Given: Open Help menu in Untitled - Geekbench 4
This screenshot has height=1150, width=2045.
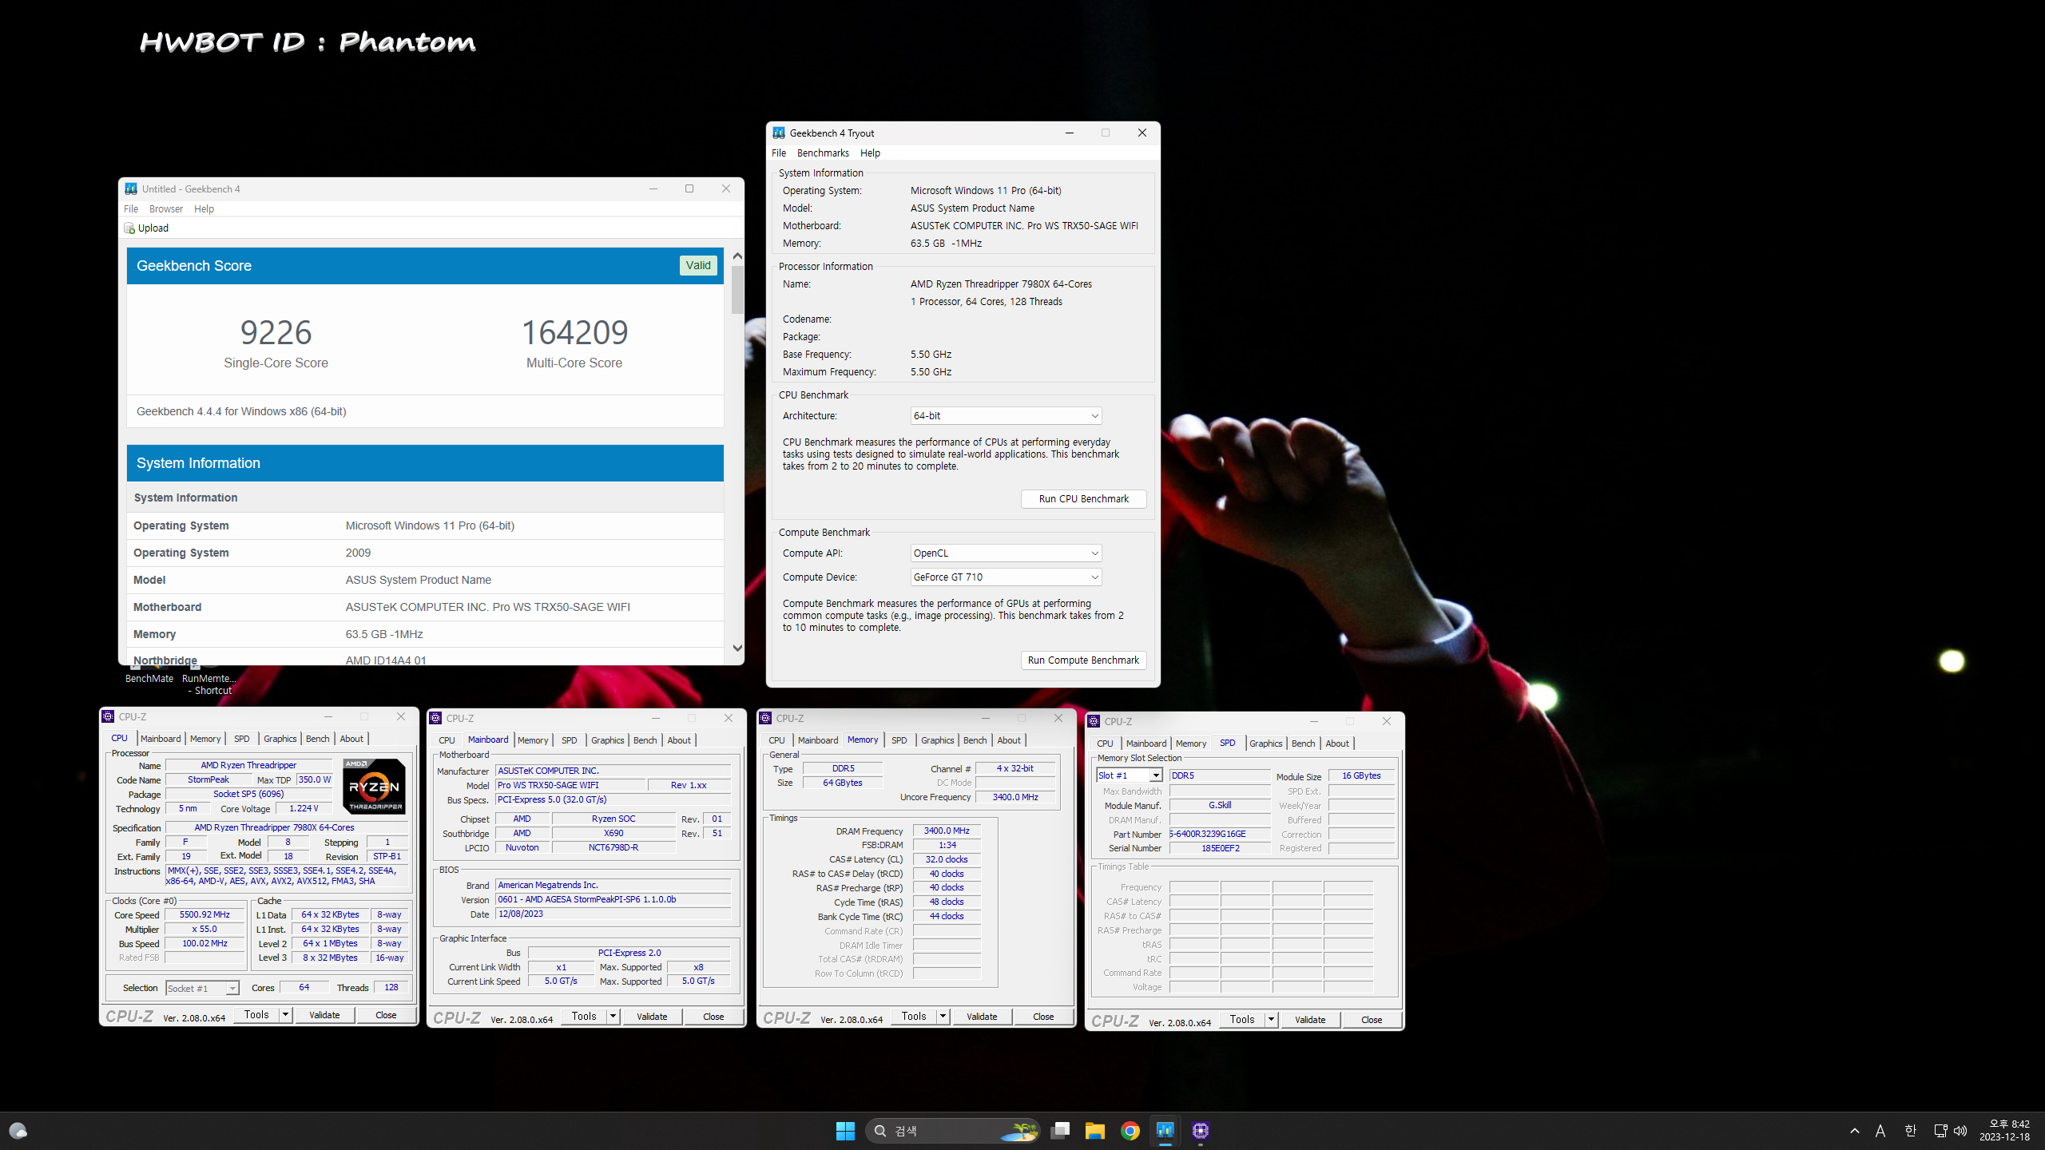Looking at the screenshot, I should pyautogui.click(x=204, y=209).
